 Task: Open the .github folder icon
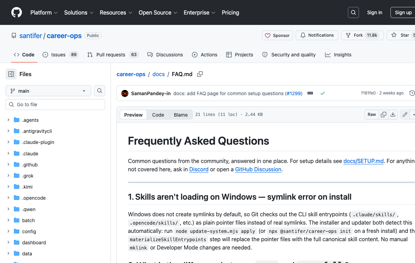tap(17, 165)
